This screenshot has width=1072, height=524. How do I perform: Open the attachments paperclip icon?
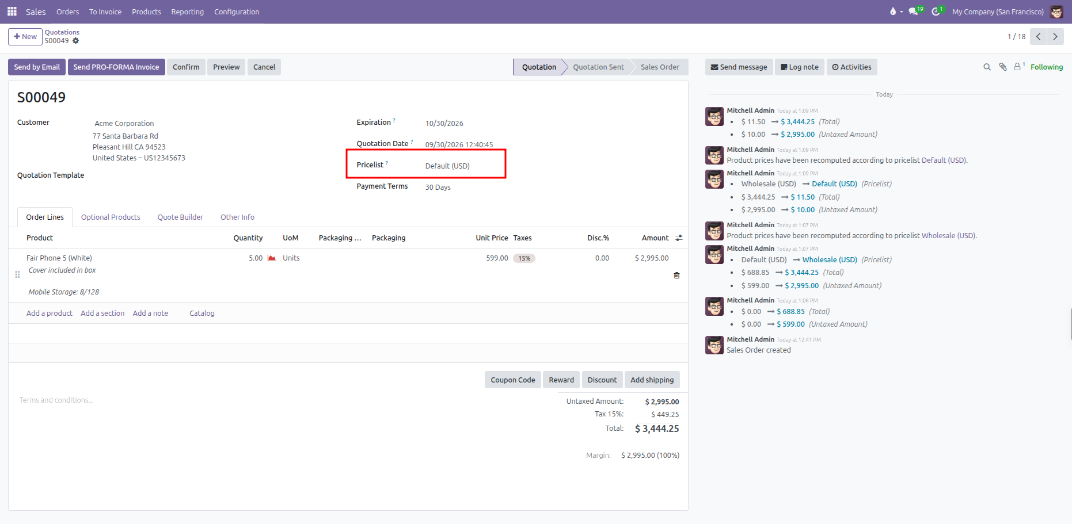pyautogui.click(x=1003, y=67)
